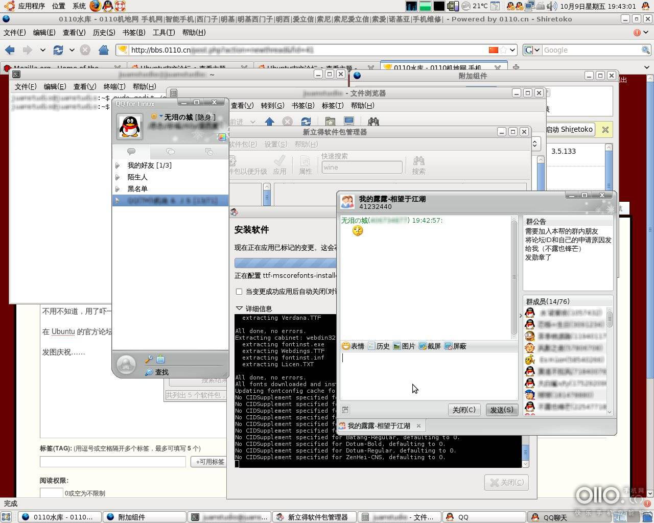
Task: Open terminal 终端(T) menu
Action: (114, 86)
